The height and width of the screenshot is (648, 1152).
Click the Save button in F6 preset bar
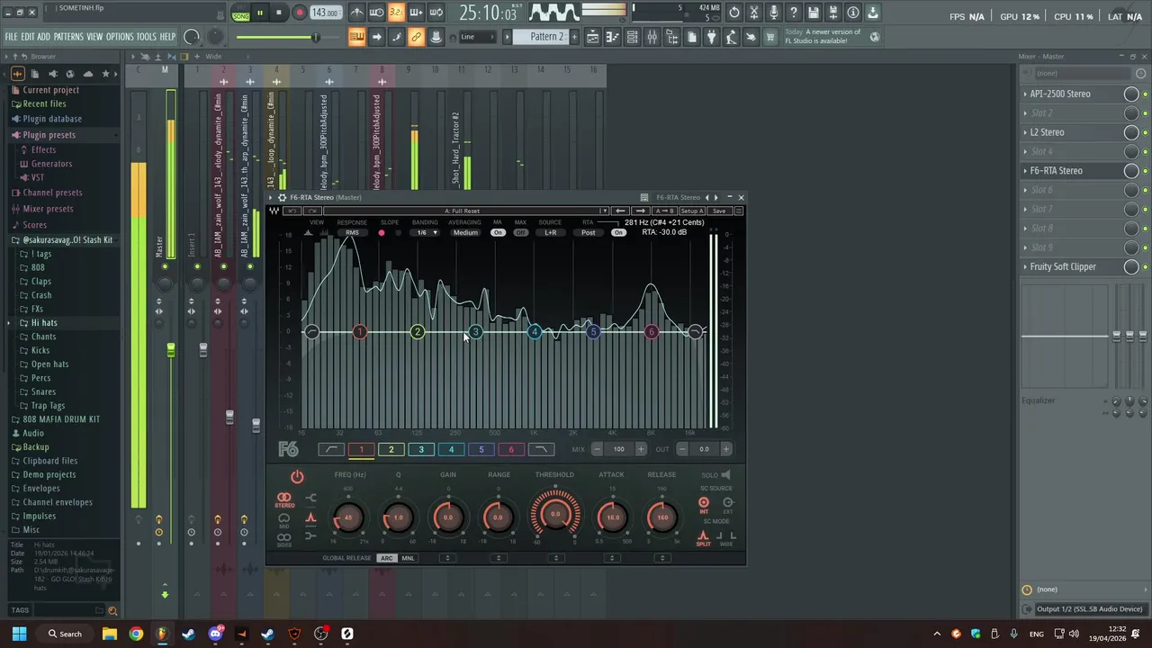tap(719, 211)
